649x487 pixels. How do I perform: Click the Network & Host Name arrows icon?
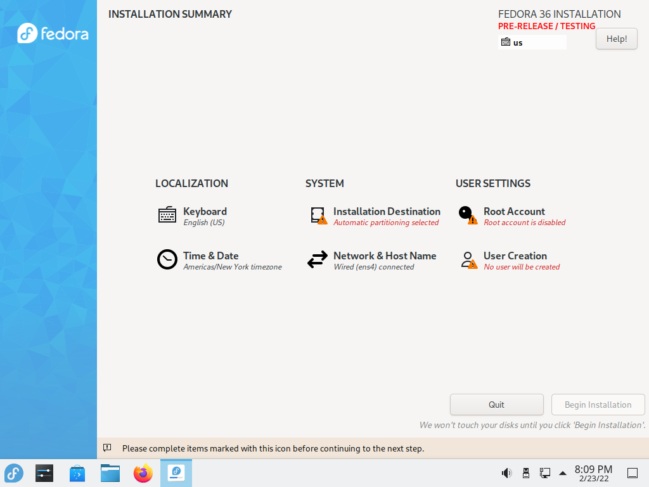pyautogui.click(x=318, y=259)
